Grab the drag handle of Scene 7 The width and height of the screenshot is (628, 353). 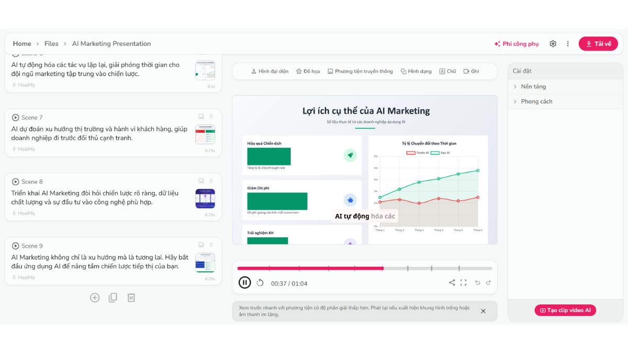click(x=211, y=117)
